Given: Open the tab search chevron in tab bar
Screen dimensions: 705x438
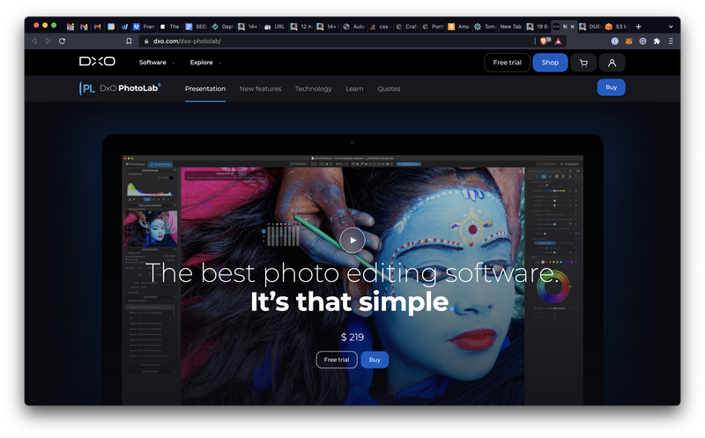Looking at the screenshot, I should point(671,26).
